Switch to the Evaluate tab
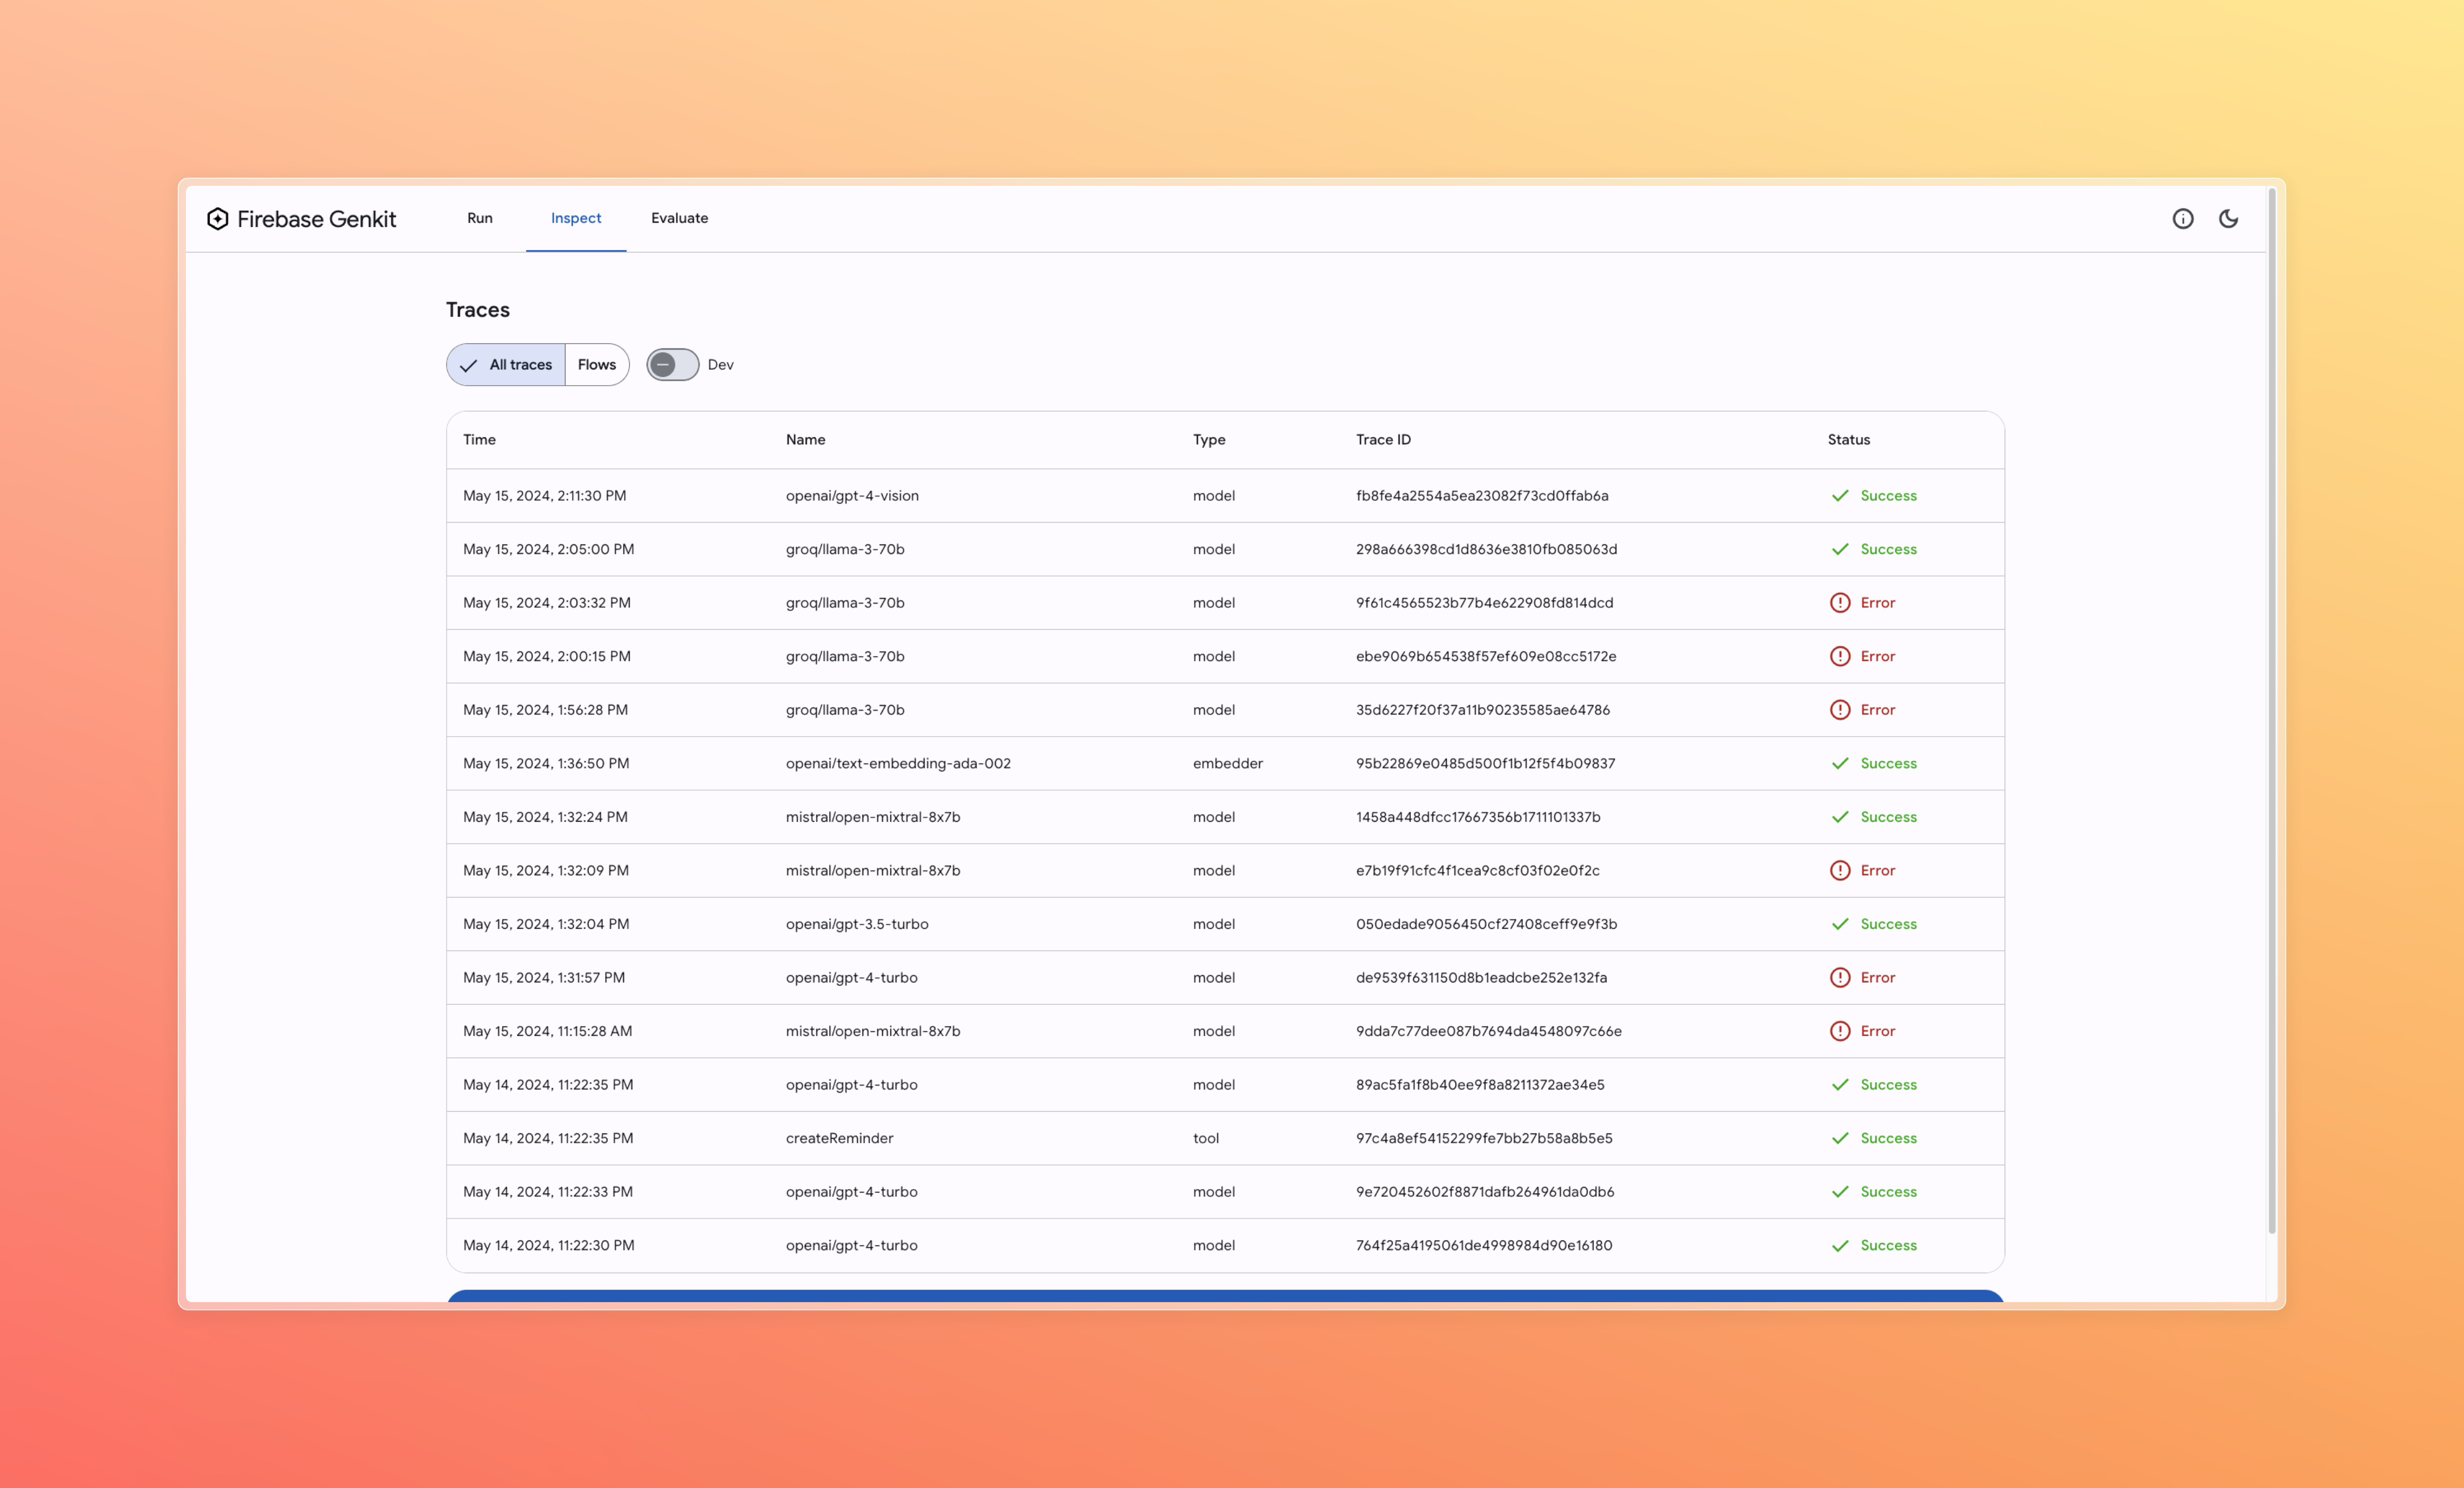Image resolution: width=2464 pixels, height=1488 pixels. [679, 218]
